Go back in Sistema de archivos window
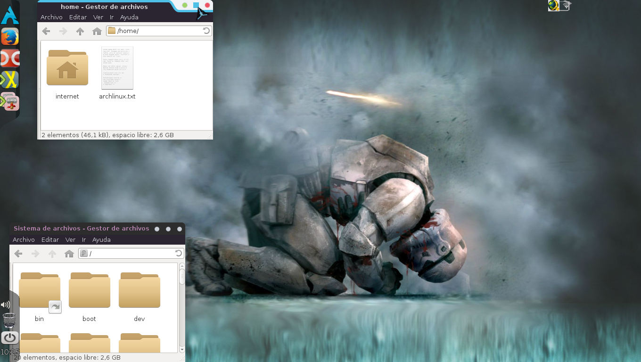 [18, 254]
